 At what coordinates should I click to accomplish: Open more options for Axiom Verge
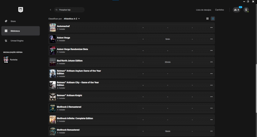tap(211, 39)
